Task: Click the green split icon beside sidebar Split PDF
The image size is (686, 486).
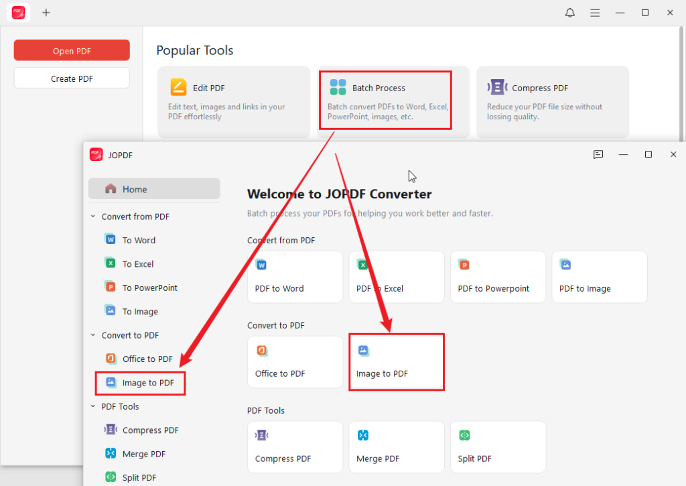Action: pos(111,477)
